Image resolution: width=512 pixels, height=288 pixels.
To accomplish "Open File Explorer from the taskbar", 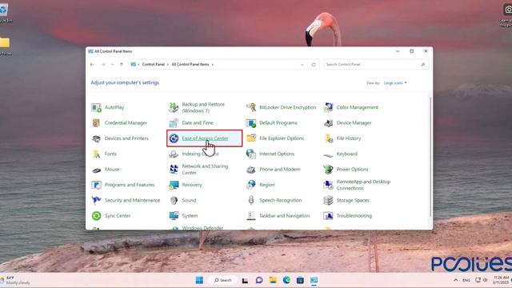I will [273, 280].
